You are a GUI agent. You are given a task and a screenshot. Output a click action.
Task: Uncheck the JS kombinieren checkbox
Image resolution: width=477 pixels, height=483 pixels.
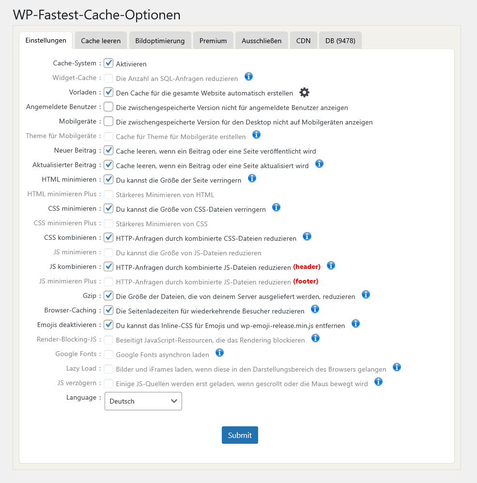pos(108,266)
